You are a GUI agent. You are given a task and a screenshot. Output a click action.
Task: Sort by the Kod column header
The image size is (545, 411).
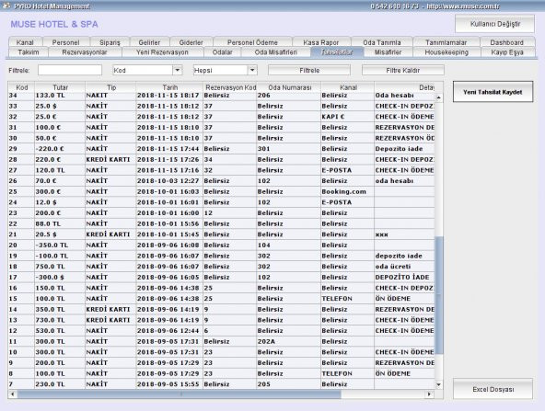(21, 87)
